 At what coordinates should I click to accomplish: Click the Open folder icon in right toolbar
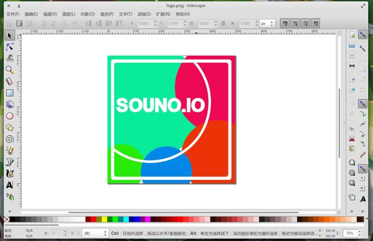[x=352, y=45]
